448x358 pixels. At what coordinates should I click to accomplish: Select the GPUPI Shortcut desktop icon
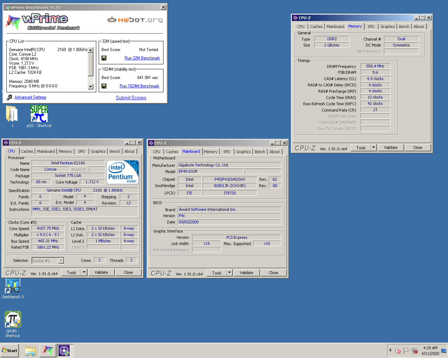click(x=13, y=319)
